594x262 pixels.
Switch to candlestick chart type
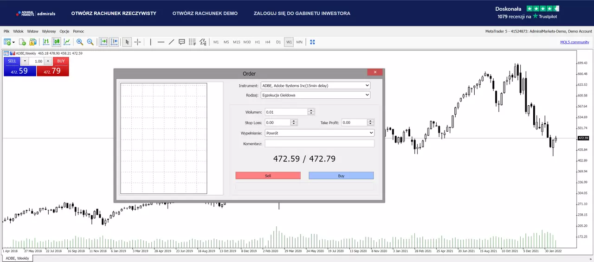(57, 42)
